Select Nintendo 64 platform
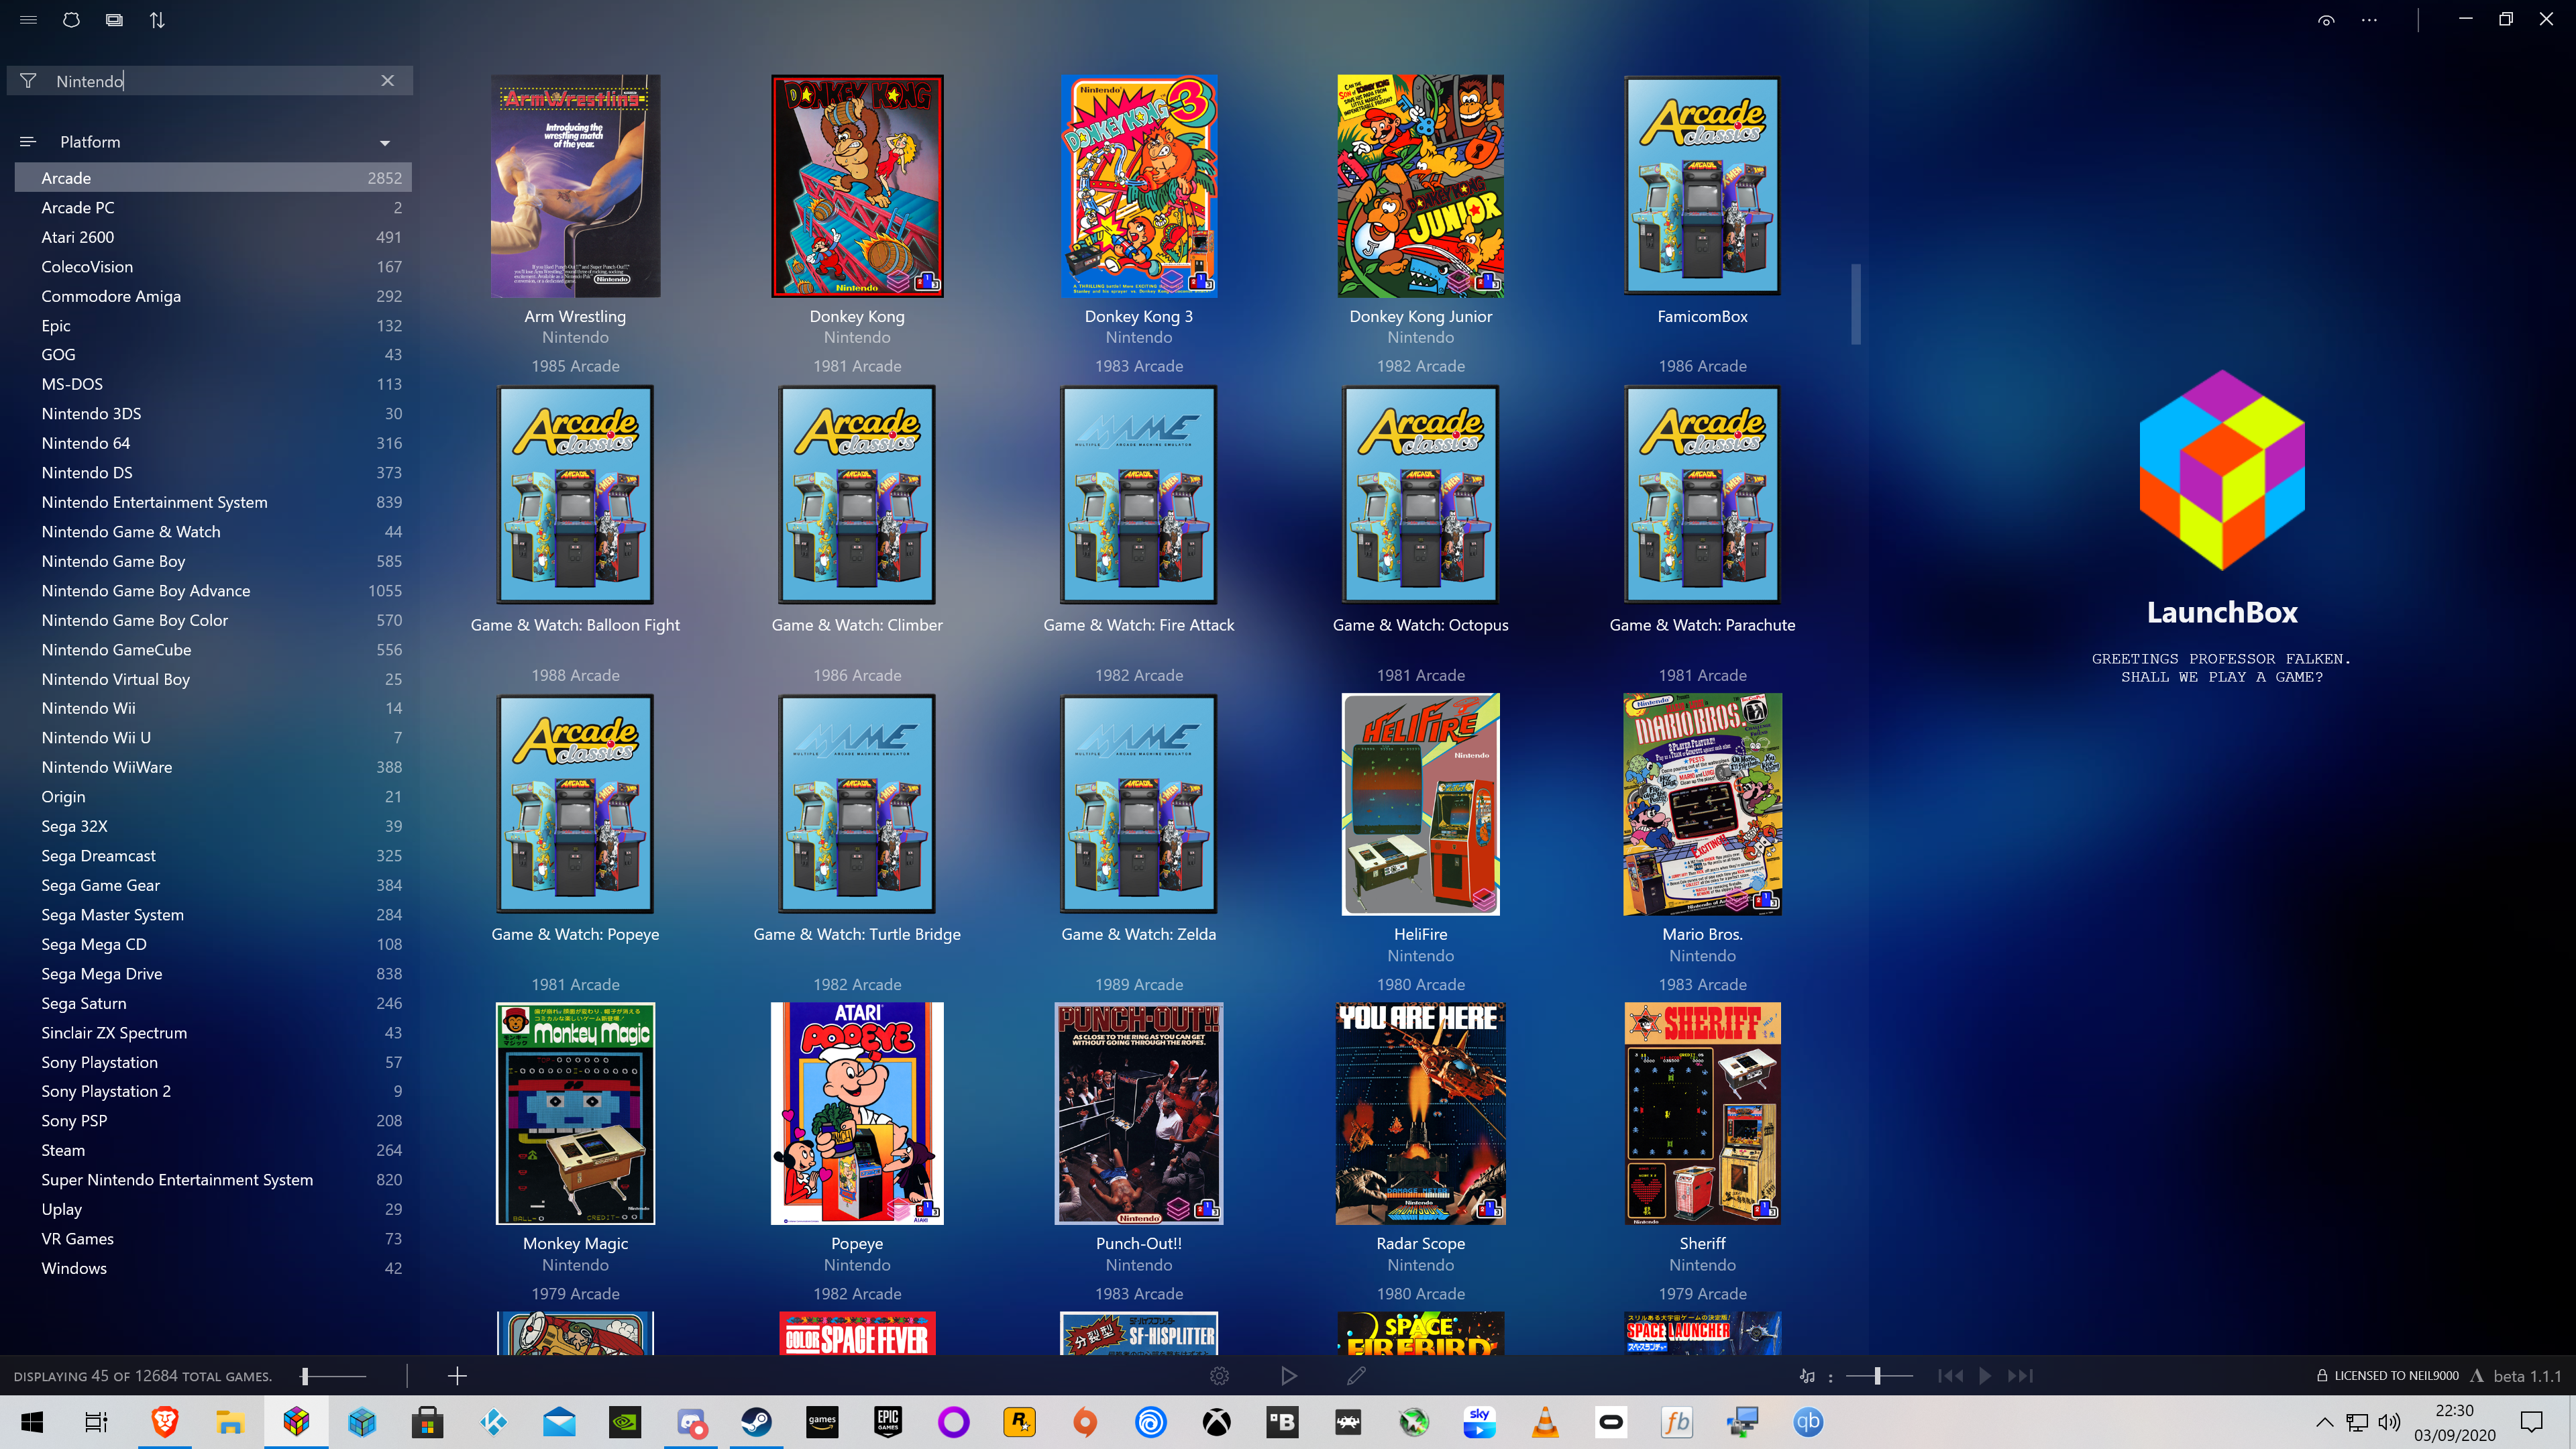The height and width of the screenshot is (1449, 2576). tap(213, 443)
